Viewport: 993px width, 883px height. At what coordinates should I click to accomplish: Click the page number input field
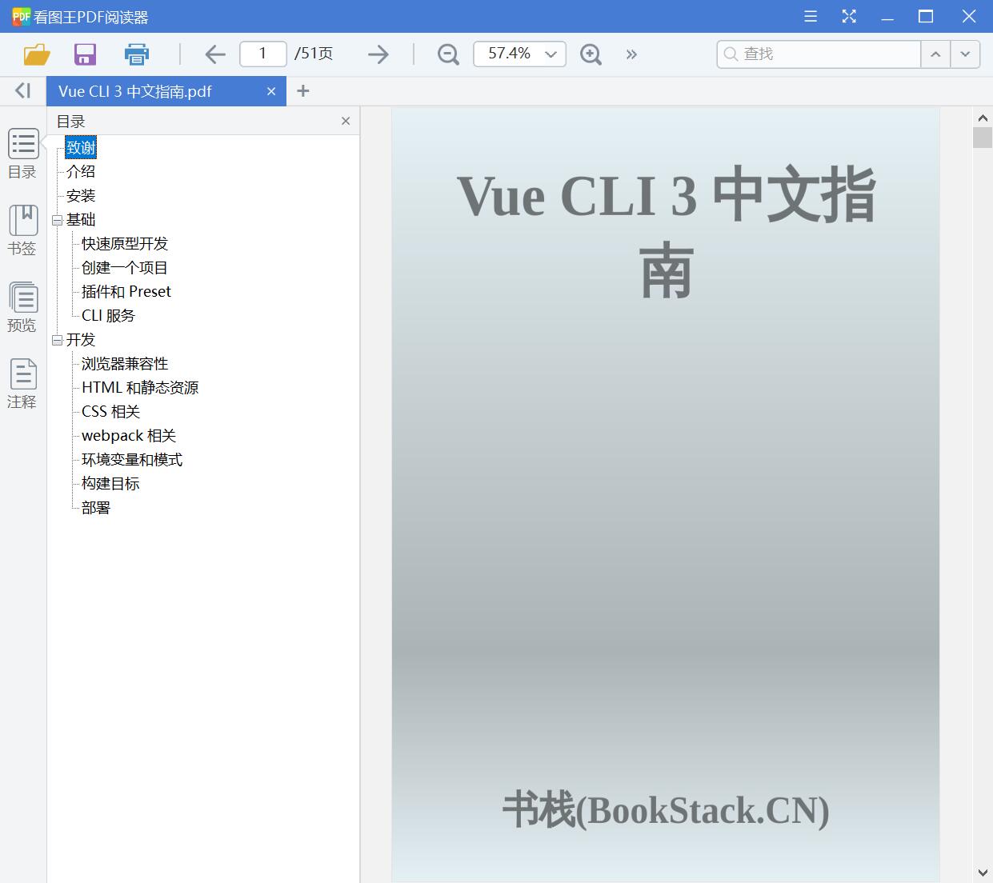coord(263,54)
